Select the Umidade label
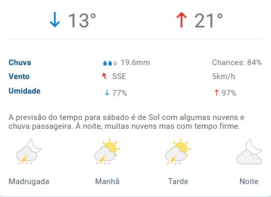The height and width of the screenshot is (197, 271). [24, 91]
